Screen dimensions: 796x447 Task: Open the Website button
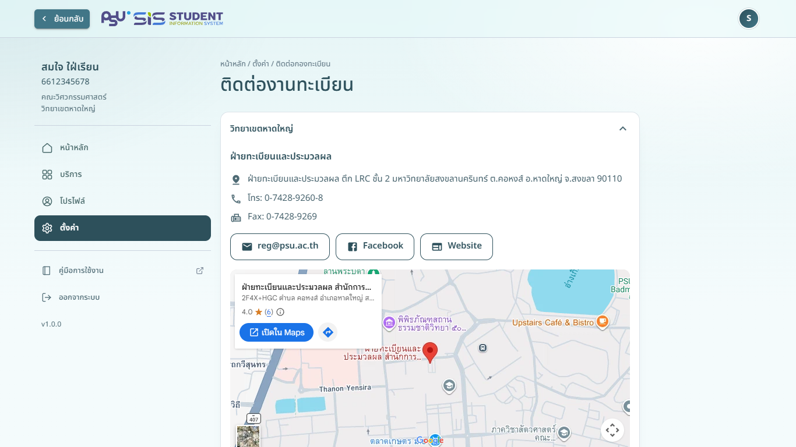[456, 247]
